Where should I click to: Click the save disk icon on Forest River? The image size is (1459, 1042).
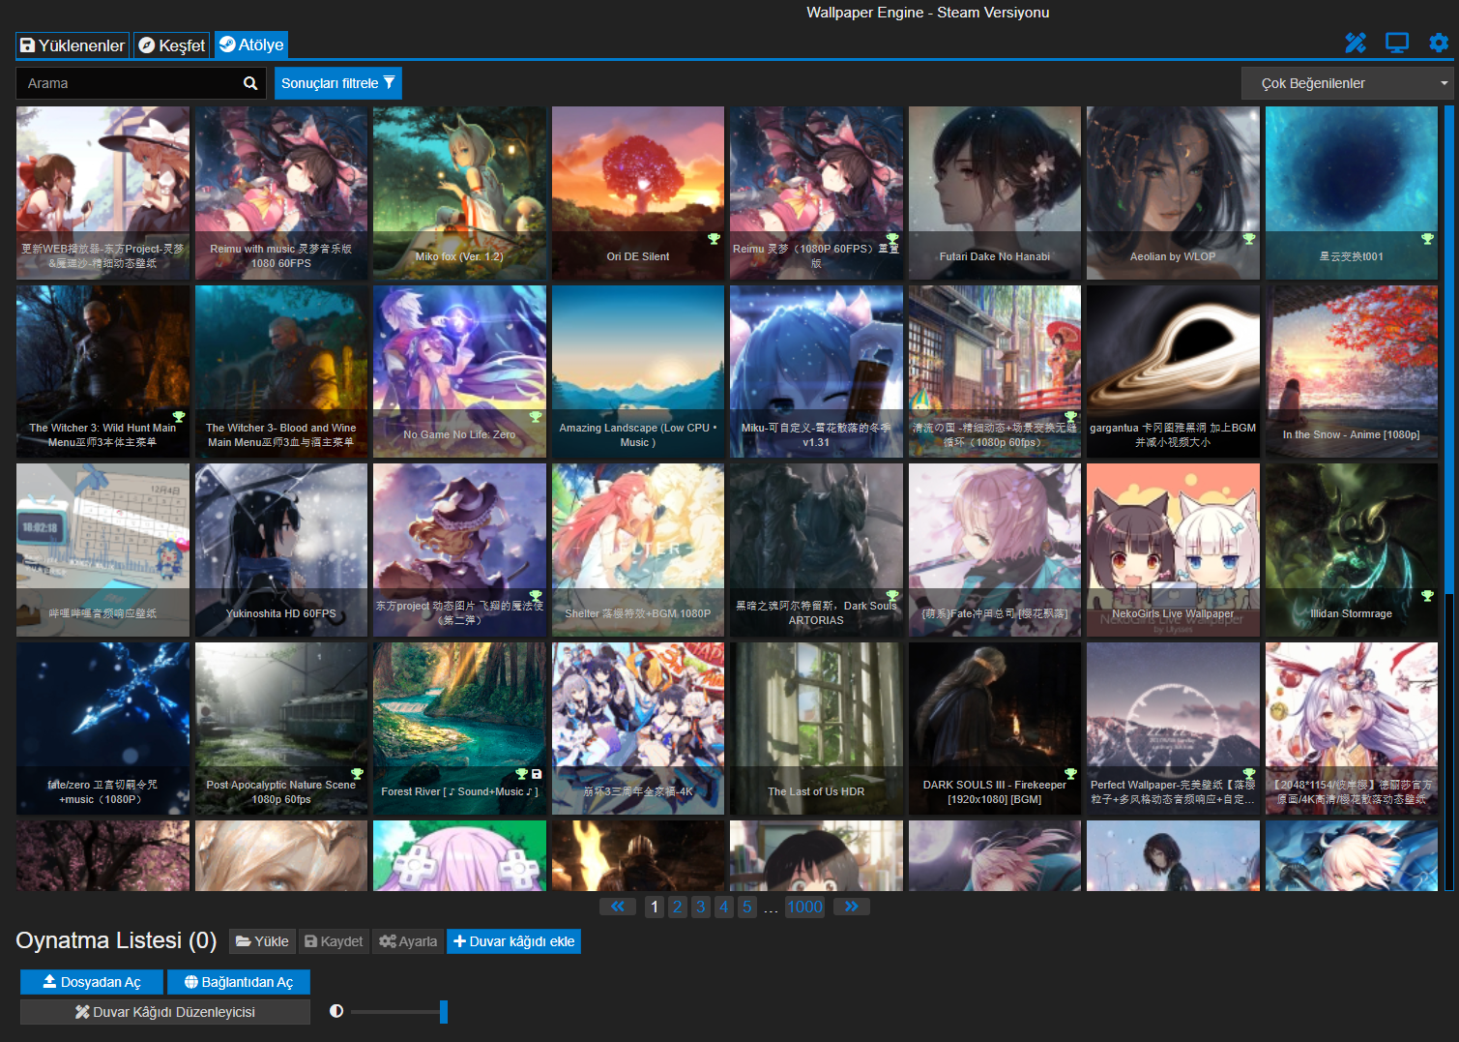click(537, 774)
